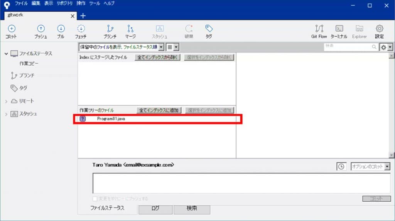Open the ツール menu

point(95,3)
